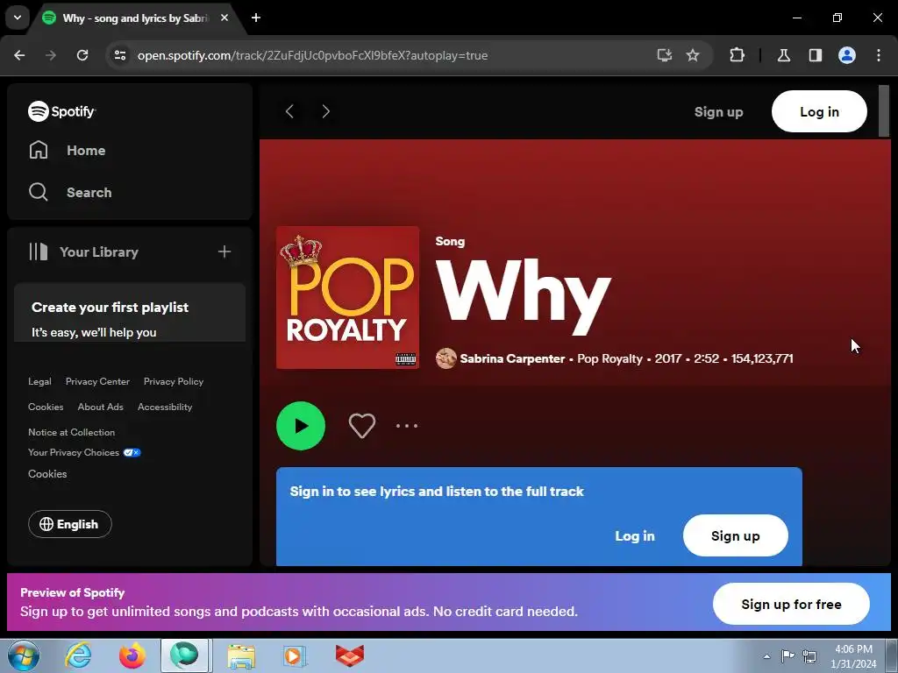This screenshot has height=673, width=898.
Task: Click the Sabrina Carpenter avatar image
Action: [446, 358]
